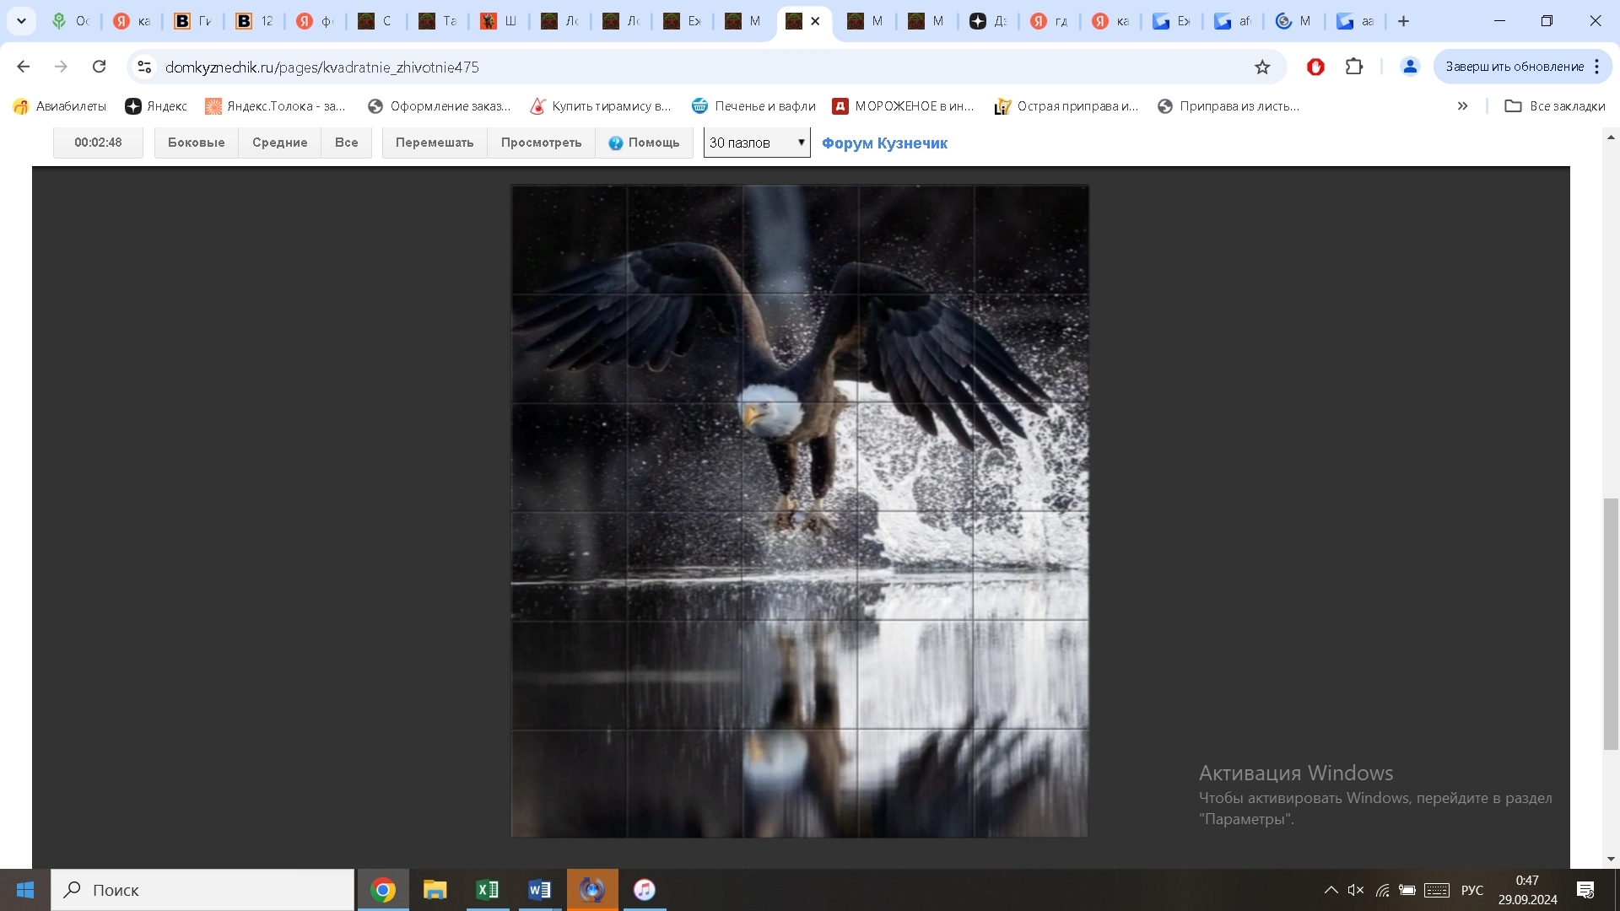The height and width of the screenshot is (911, 1620).
Task: Open the Оформление заказ... bookmark
Action: coord(440,106)
